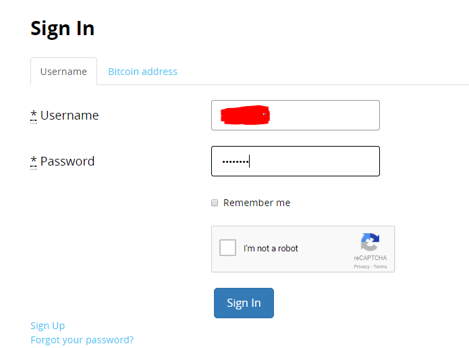Open the reCAPTCHA Privacy link
The image size is (469, 348).
point(362,267)
